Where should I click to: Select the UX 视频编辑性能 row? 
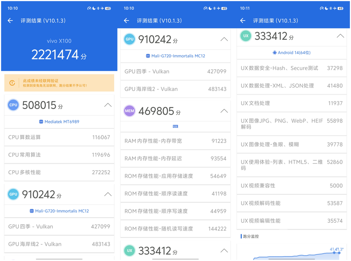click(x=292, y=221)
